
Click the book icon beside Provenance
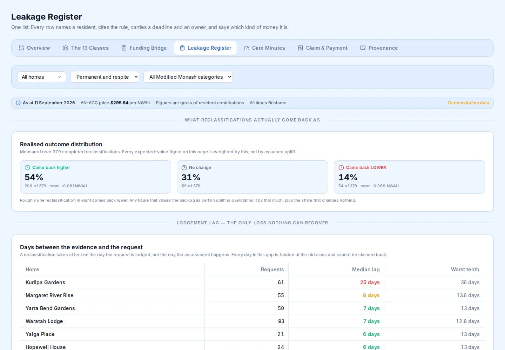[x=363, y=48]
